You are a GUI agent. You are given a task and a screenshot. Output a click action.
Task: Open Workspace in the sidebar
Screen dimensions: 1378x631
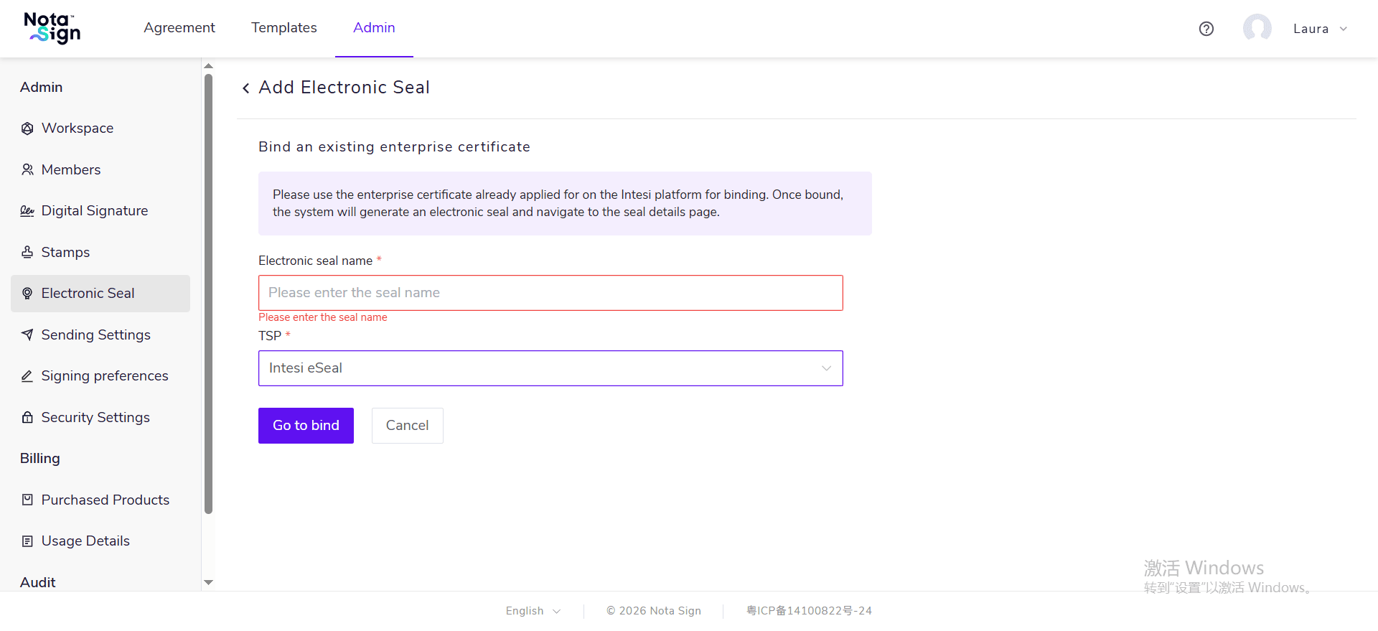click(x=100, y=128)
